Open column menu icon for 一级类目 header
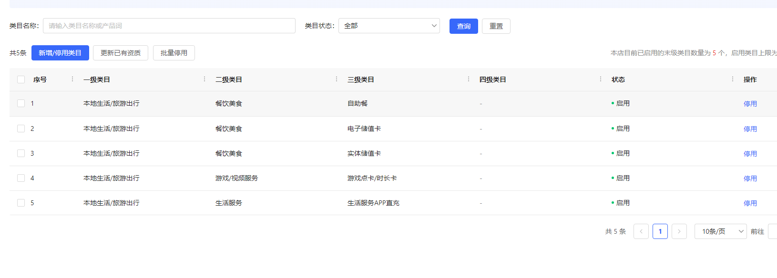Screen dimensions: 777x278 [x=204, y=79]
